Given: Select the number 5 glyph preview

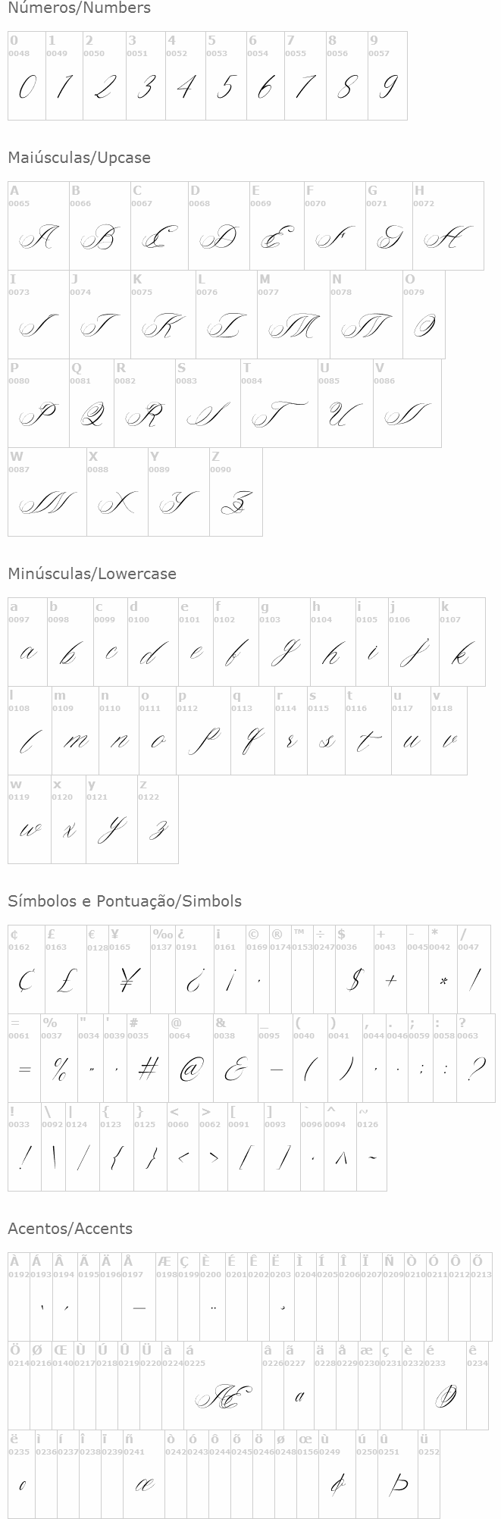Looking at the screenshot, I should pos(225,88).
